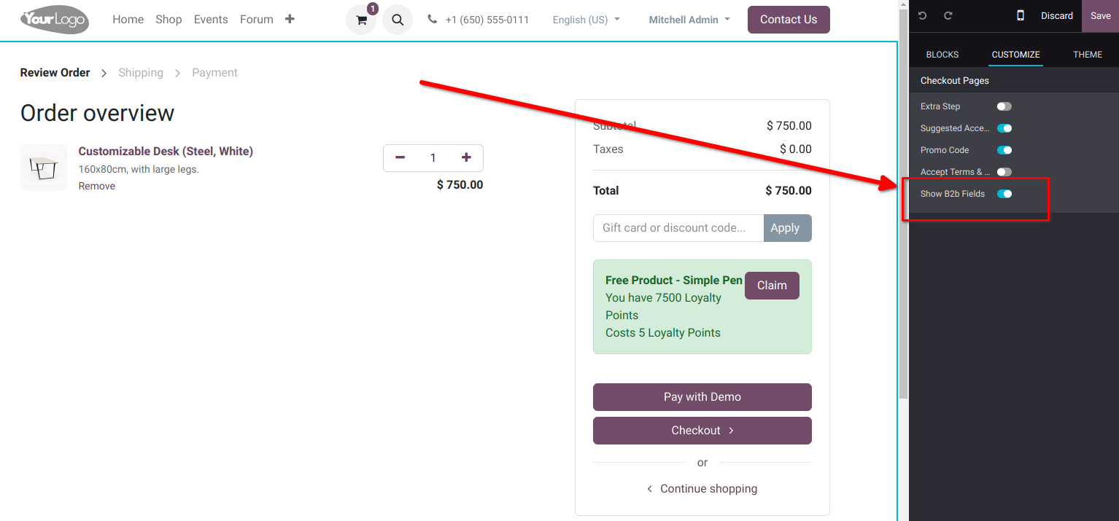
Task: Click the undo arrow in editor
Action: [x=923, y=16]
